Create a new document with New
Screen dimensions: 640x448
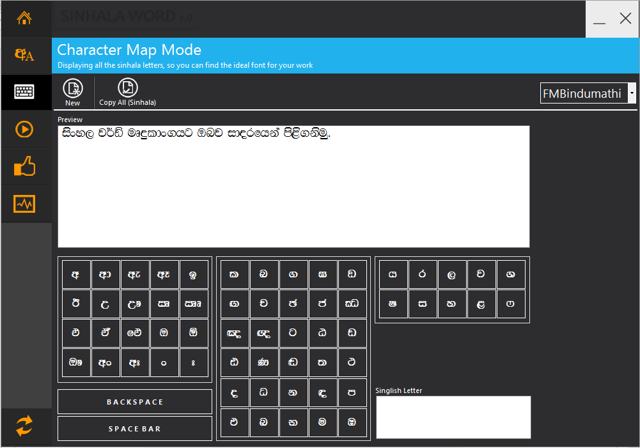[73, 93]
